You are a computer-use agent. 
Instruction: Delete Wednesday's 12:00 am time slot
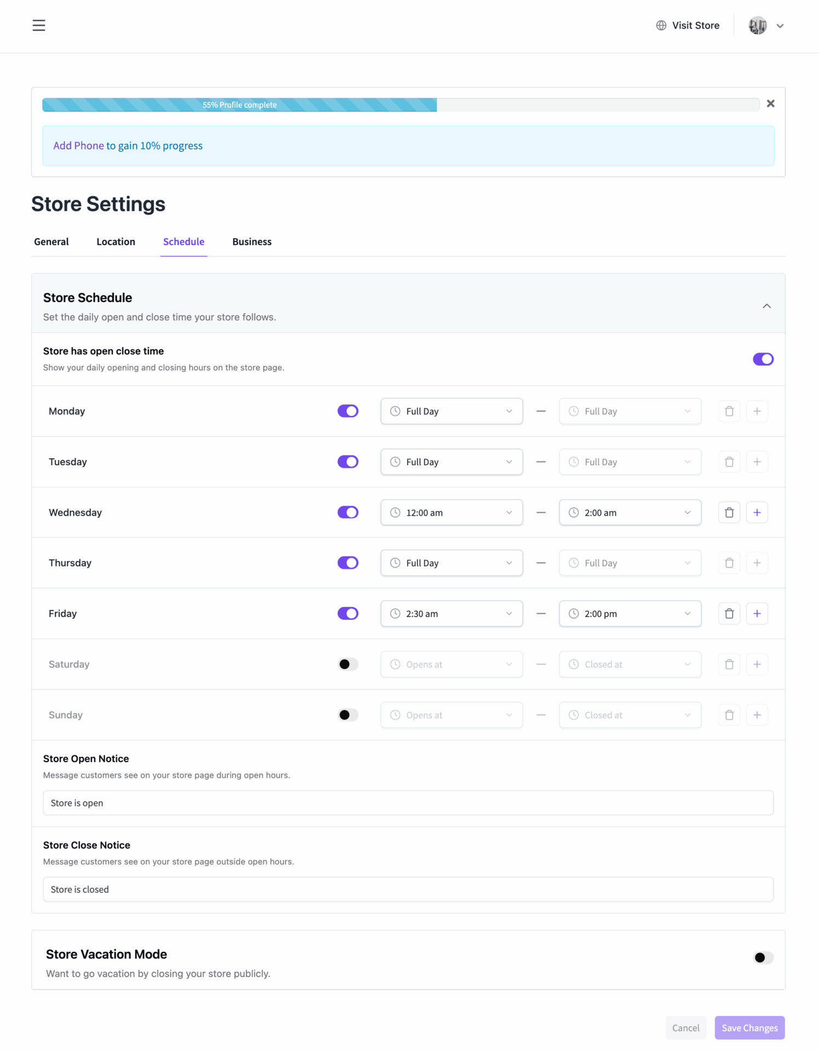(x=729, y=512)
